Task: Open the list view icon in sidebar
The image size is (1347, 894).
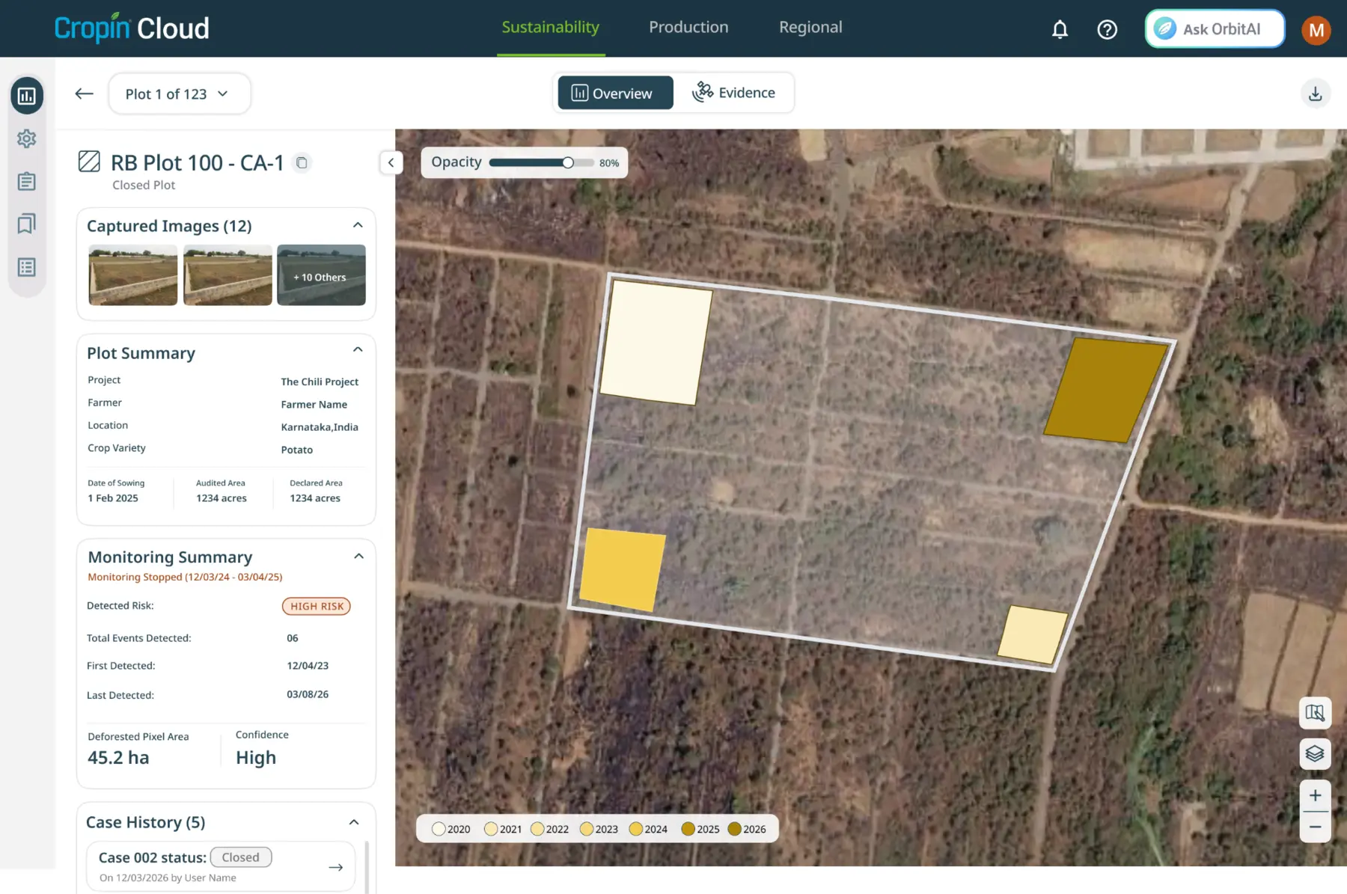Action: tap(27, 267)
